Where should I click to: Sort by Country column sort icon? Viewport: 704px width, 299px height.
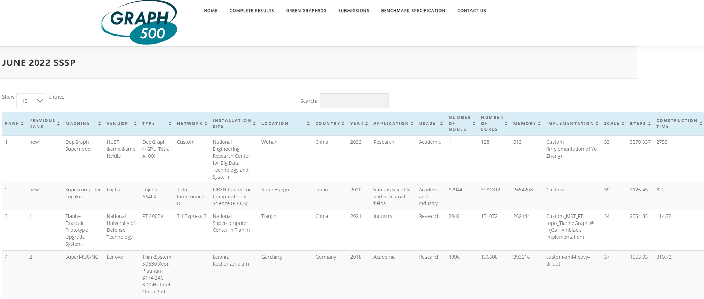point(343,124)
